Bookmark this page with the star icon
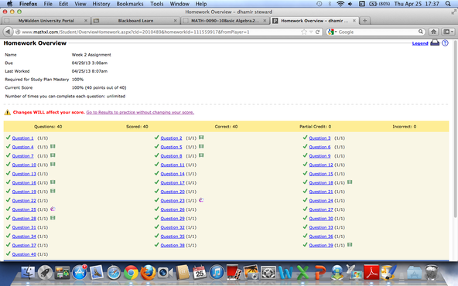The image size is (458, 286). click(x=304, y=32)
